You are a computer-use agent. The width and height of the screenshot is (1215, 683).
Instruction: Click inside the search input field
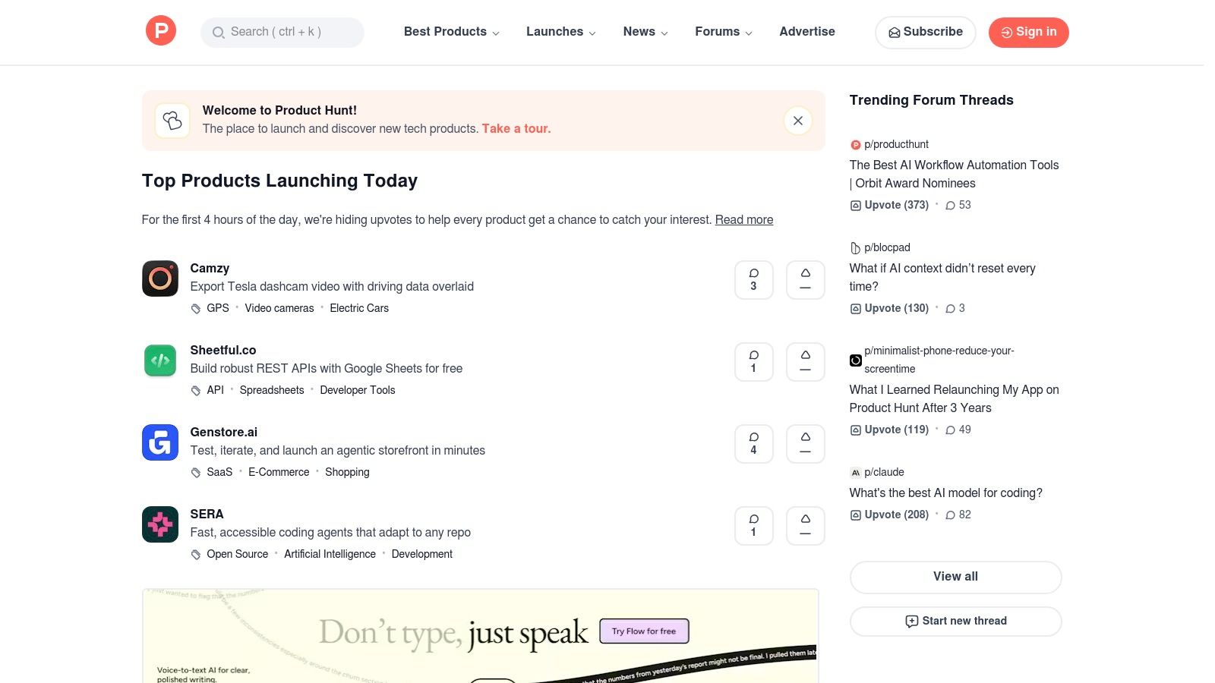(289, 33)
